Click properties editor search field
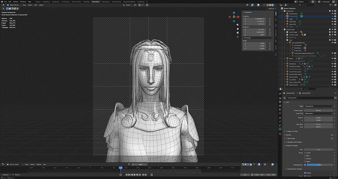This screenshot has height=179, width=338. (308, 89)
